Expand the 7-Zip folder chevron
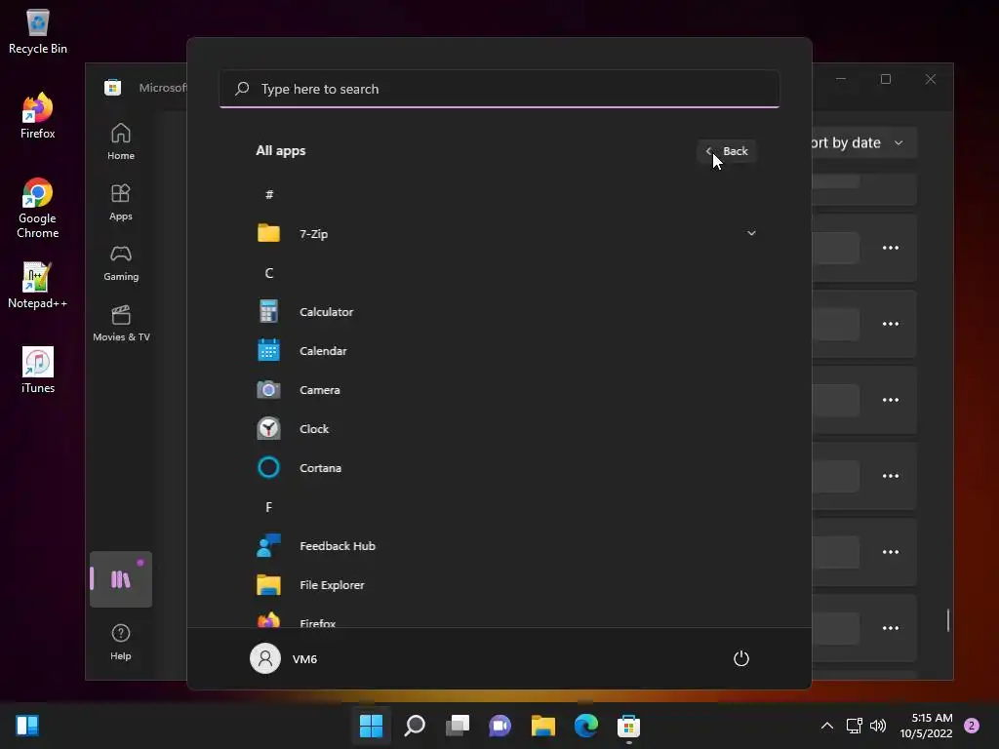 [x=751, y=233]
